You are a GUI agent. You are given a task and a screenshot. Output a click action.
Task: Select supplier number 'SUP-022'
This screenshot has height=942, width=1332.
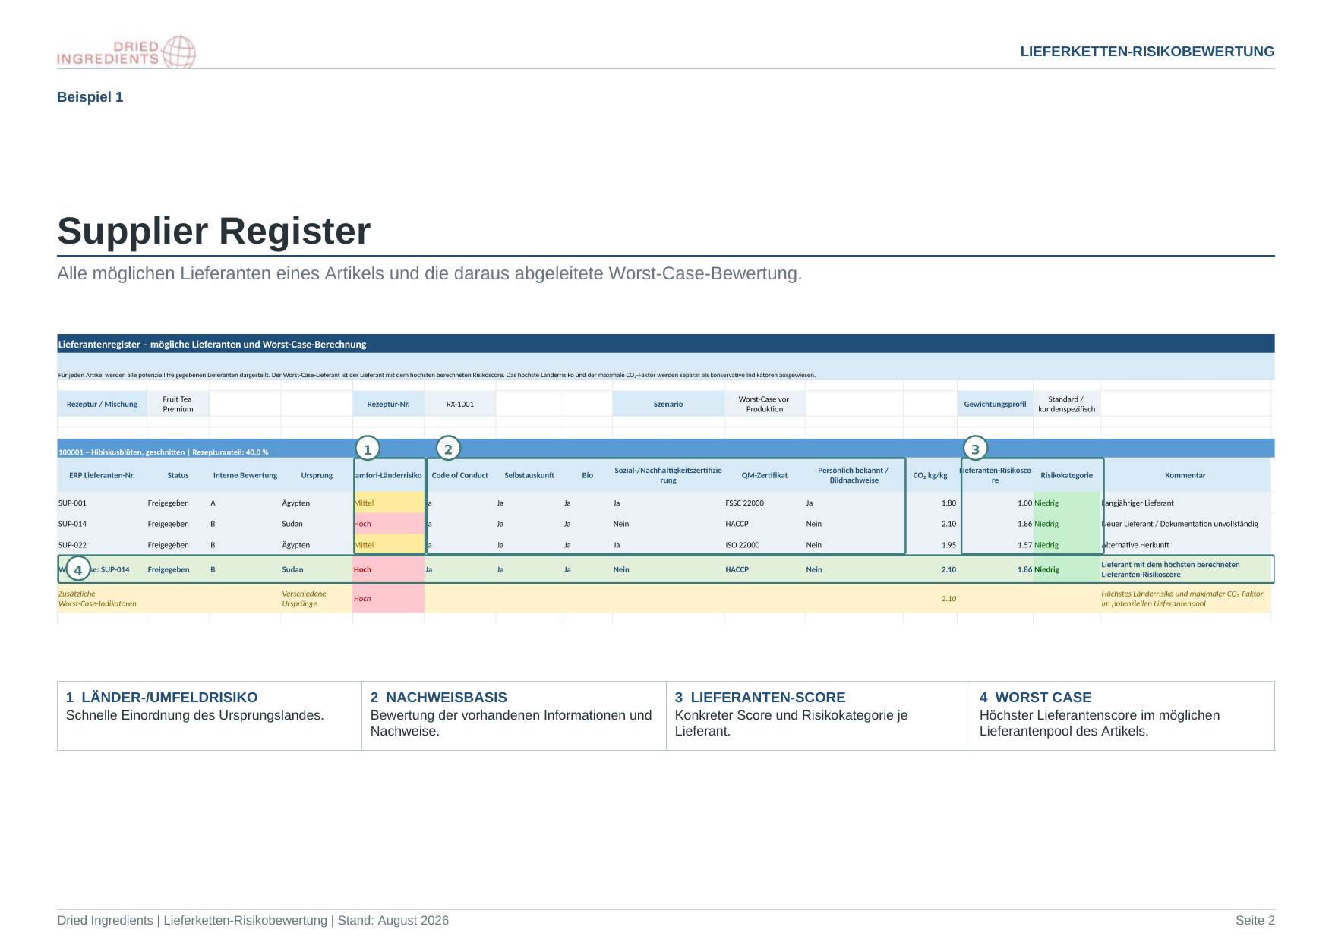point(73,545)
